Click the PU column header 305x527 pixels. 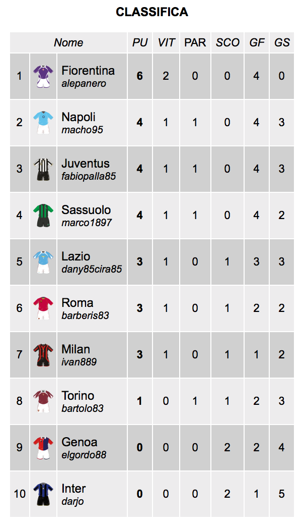coord(140,43)
